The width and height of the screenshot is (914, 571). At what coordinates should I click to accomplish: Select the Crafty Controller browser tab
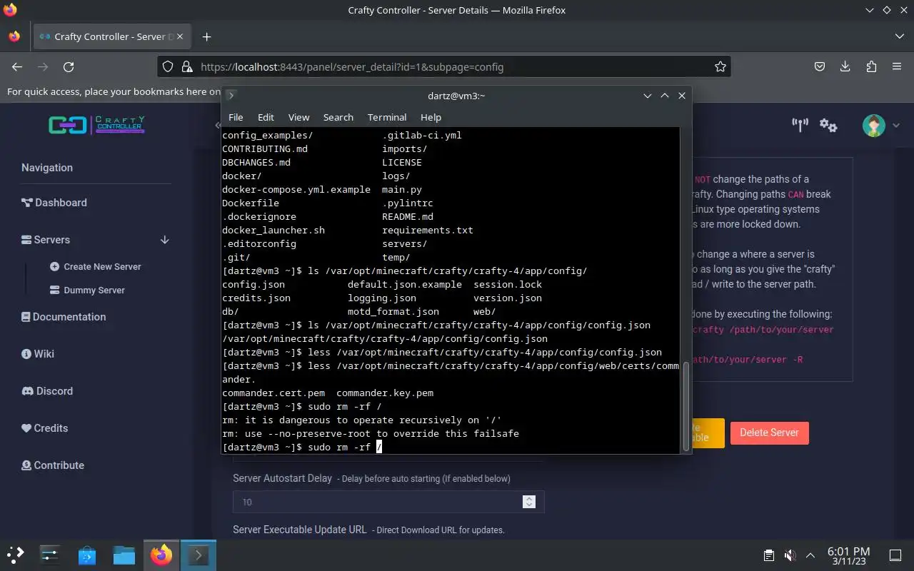[x=111, y=36]
